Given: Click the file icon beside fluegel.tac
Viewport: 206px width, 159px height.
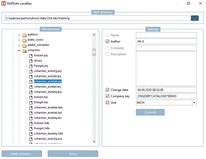Looking at the screenshot, I should point(31,103).
